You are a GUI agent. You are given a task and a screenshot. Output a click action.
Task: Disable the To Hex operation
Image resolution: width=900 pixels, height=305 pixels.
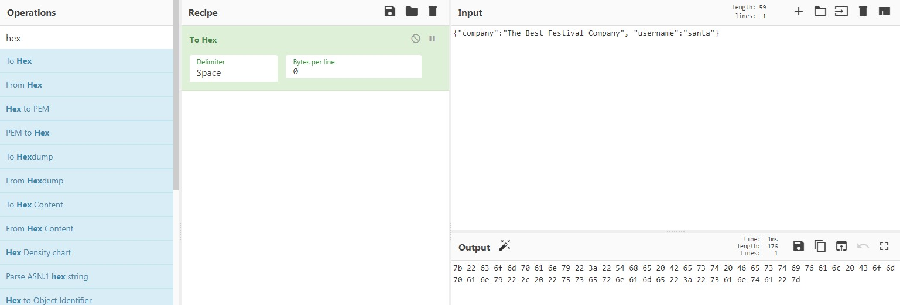(416, 39)
